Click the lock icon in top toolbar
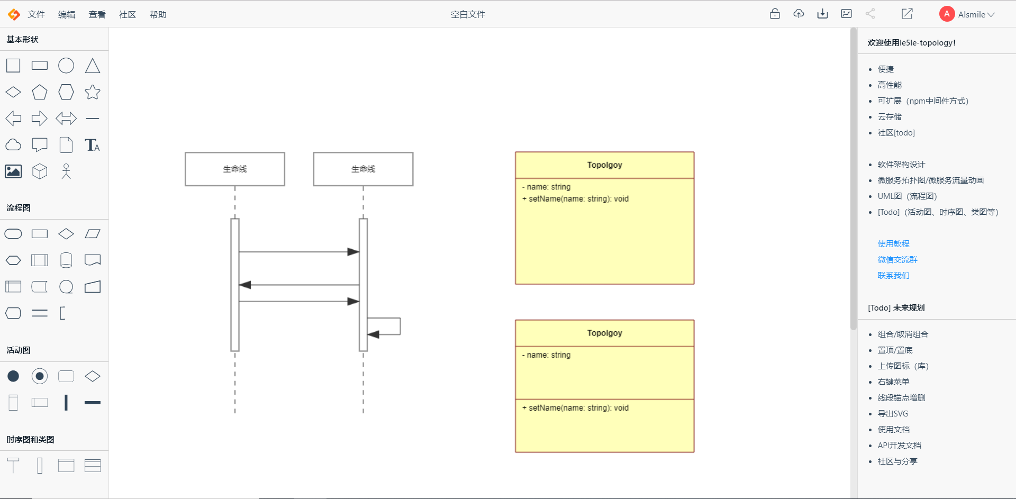This screenshot has height=499, width=1016. (x=775, y=14)
